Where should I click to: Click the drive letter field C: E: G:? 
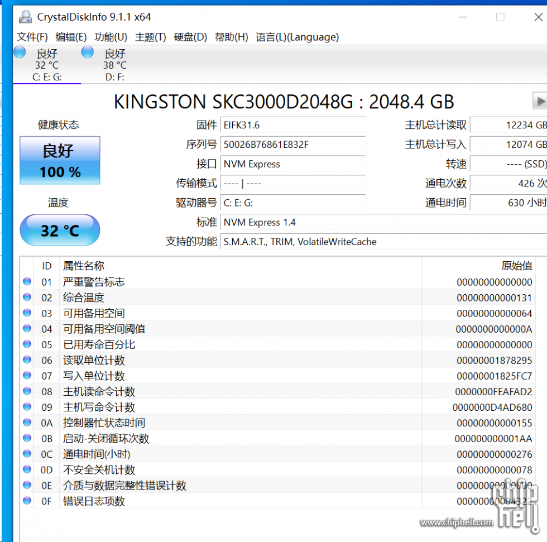[293, 203]
